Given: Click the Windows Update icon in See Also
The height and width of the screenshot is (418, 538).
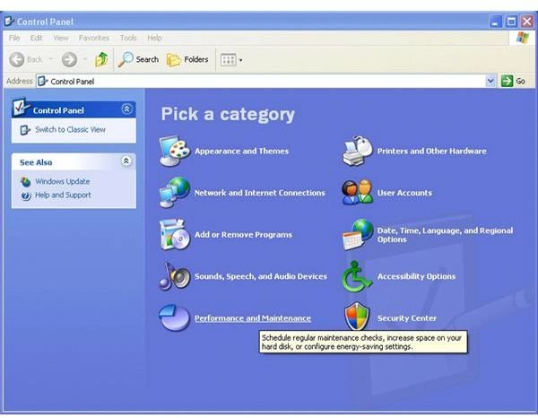Looking at the screenshot, I should click(x=26, y=181).
